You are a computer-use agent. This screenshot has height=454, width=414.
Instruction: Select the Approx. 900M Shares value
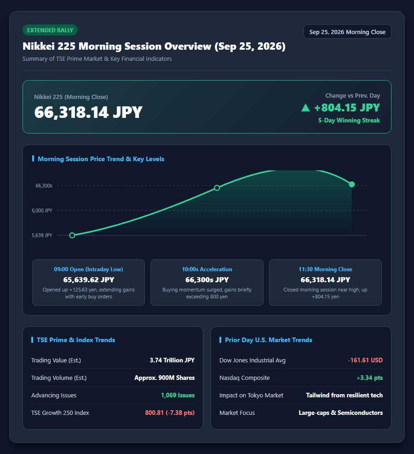[x=165, y=378]
